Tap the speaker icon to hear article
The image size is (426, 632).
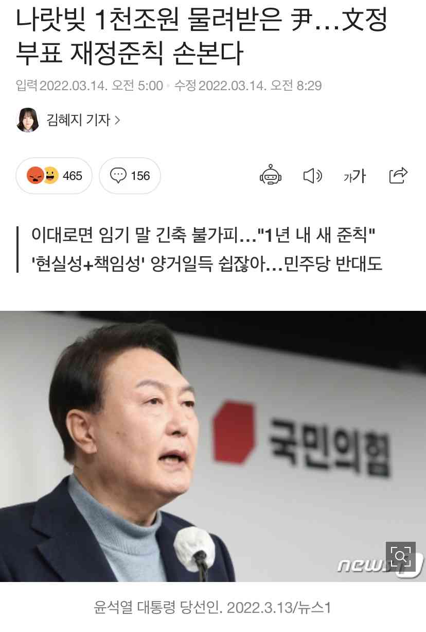click(x=312, y=176)
